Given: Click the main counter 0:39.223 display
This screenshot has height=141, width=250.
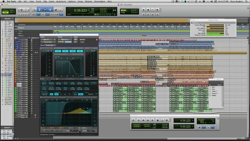Looking at the screenshot, I should (80, 10).
